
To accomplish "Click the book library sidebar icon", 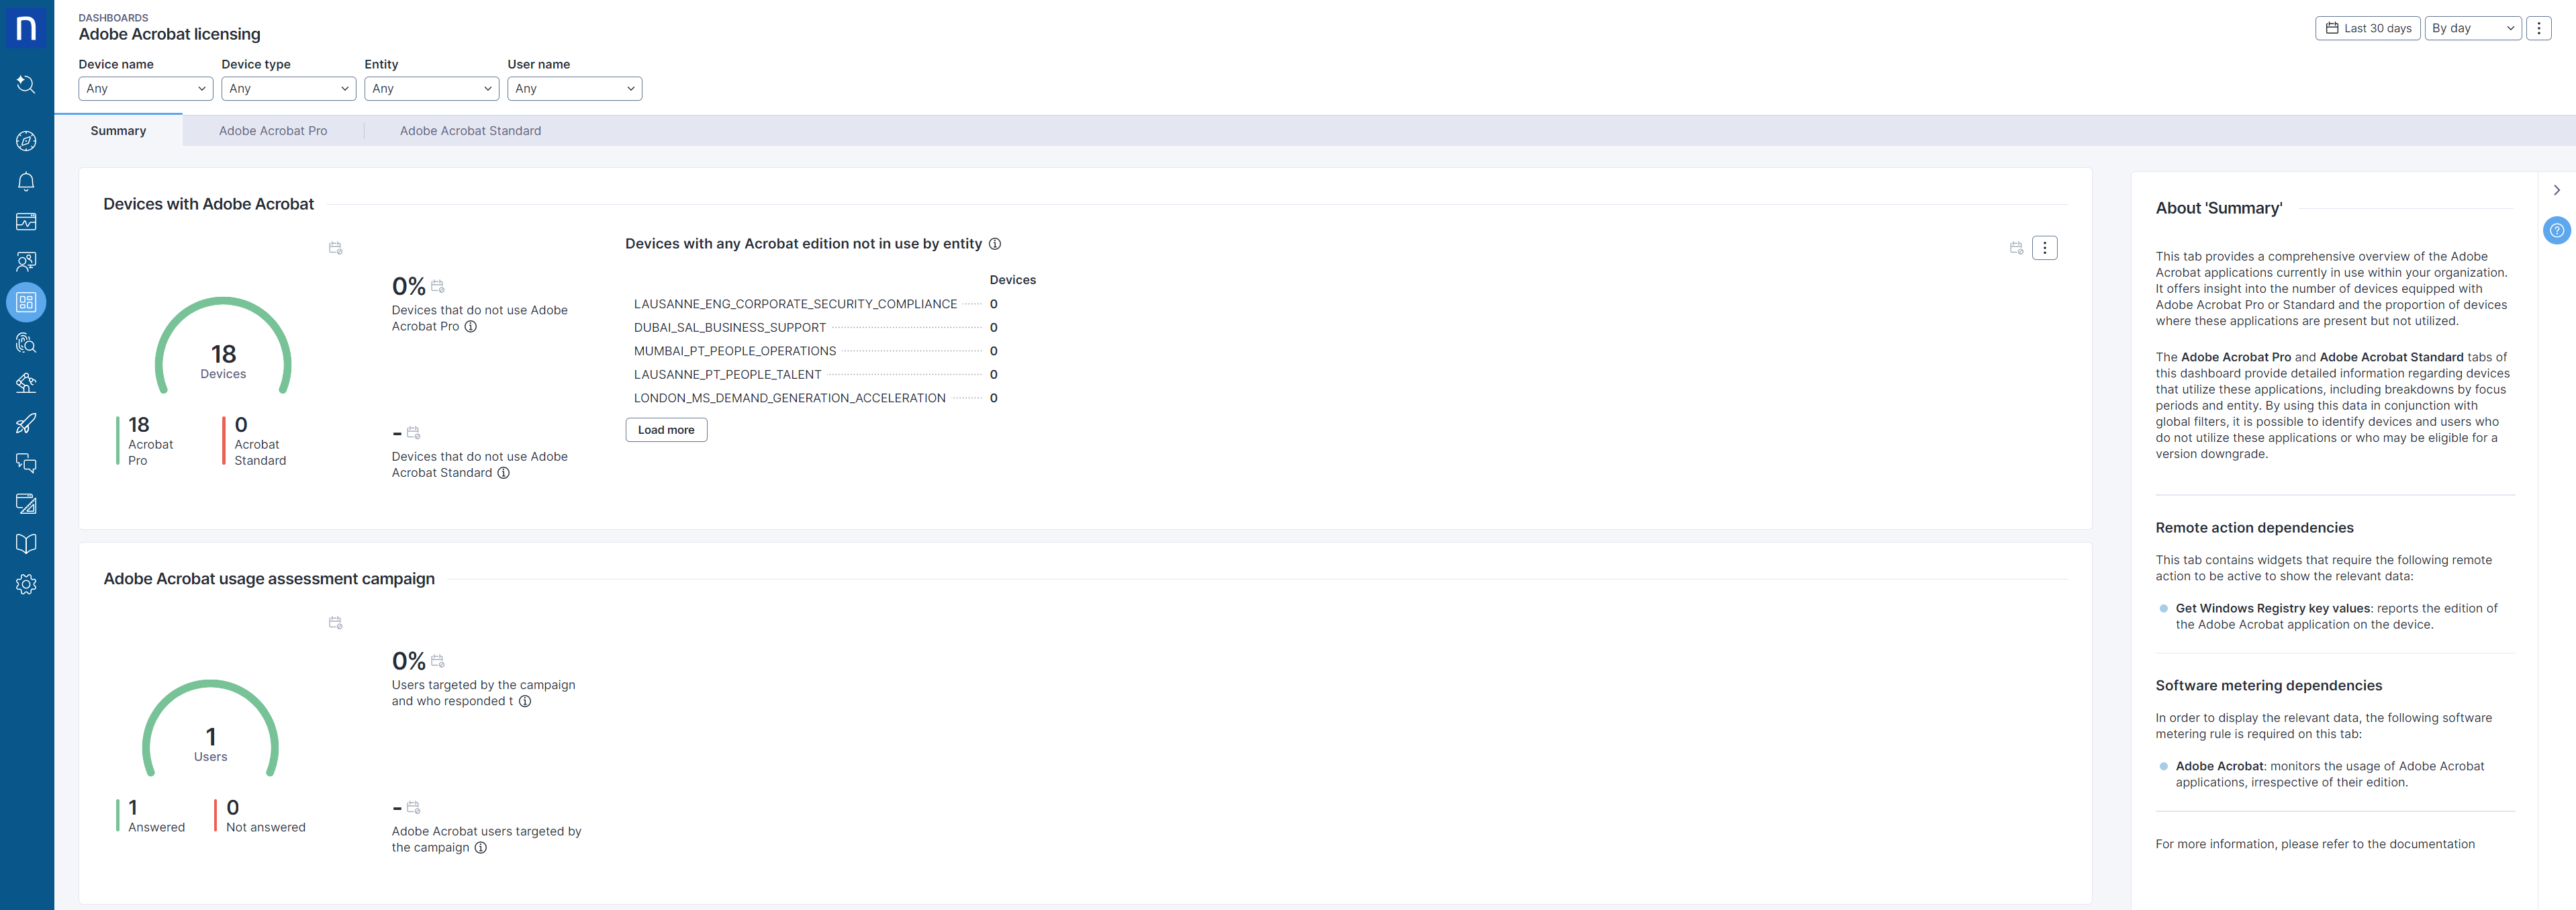I will [26, 544].
